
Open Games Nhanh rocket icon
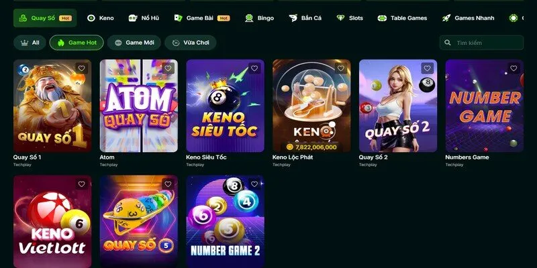tap(446, 18)
